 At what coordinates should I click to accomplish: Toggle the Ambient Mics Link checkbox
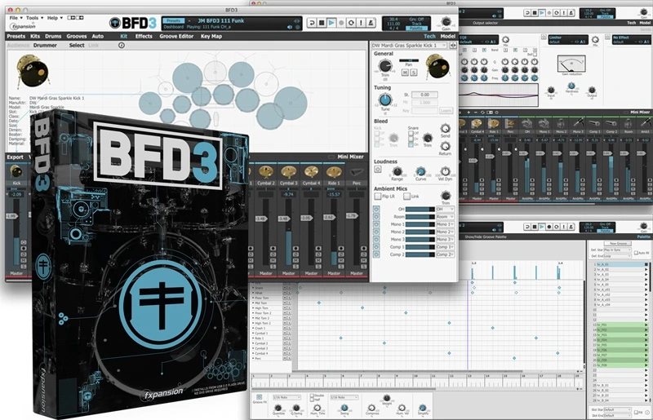click(x=406, y=196)
